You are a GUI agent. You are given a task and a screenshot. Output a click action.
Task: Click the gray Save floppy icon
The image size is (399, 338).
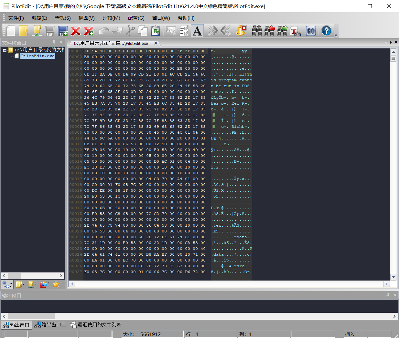click(49, 31)
